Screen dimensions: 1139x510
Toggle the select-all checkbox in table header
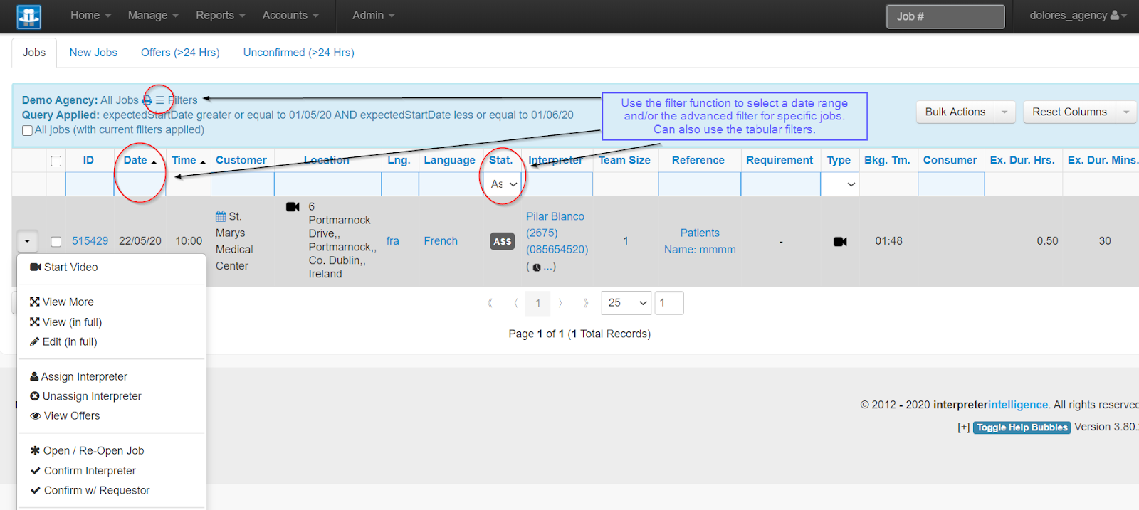coord(56,161)
